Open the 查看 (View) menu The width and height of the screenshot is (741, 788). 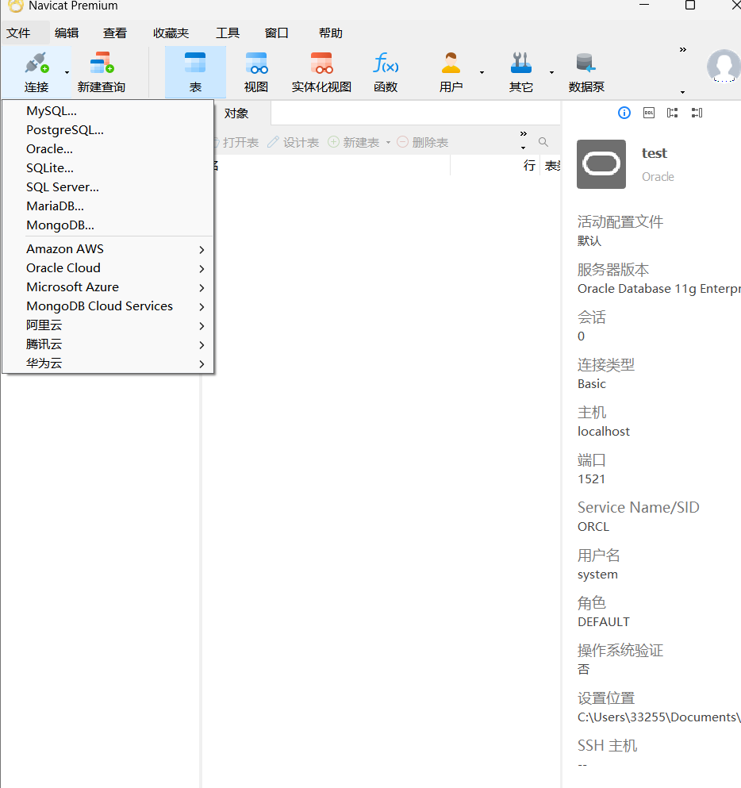(x=115, y=33)
